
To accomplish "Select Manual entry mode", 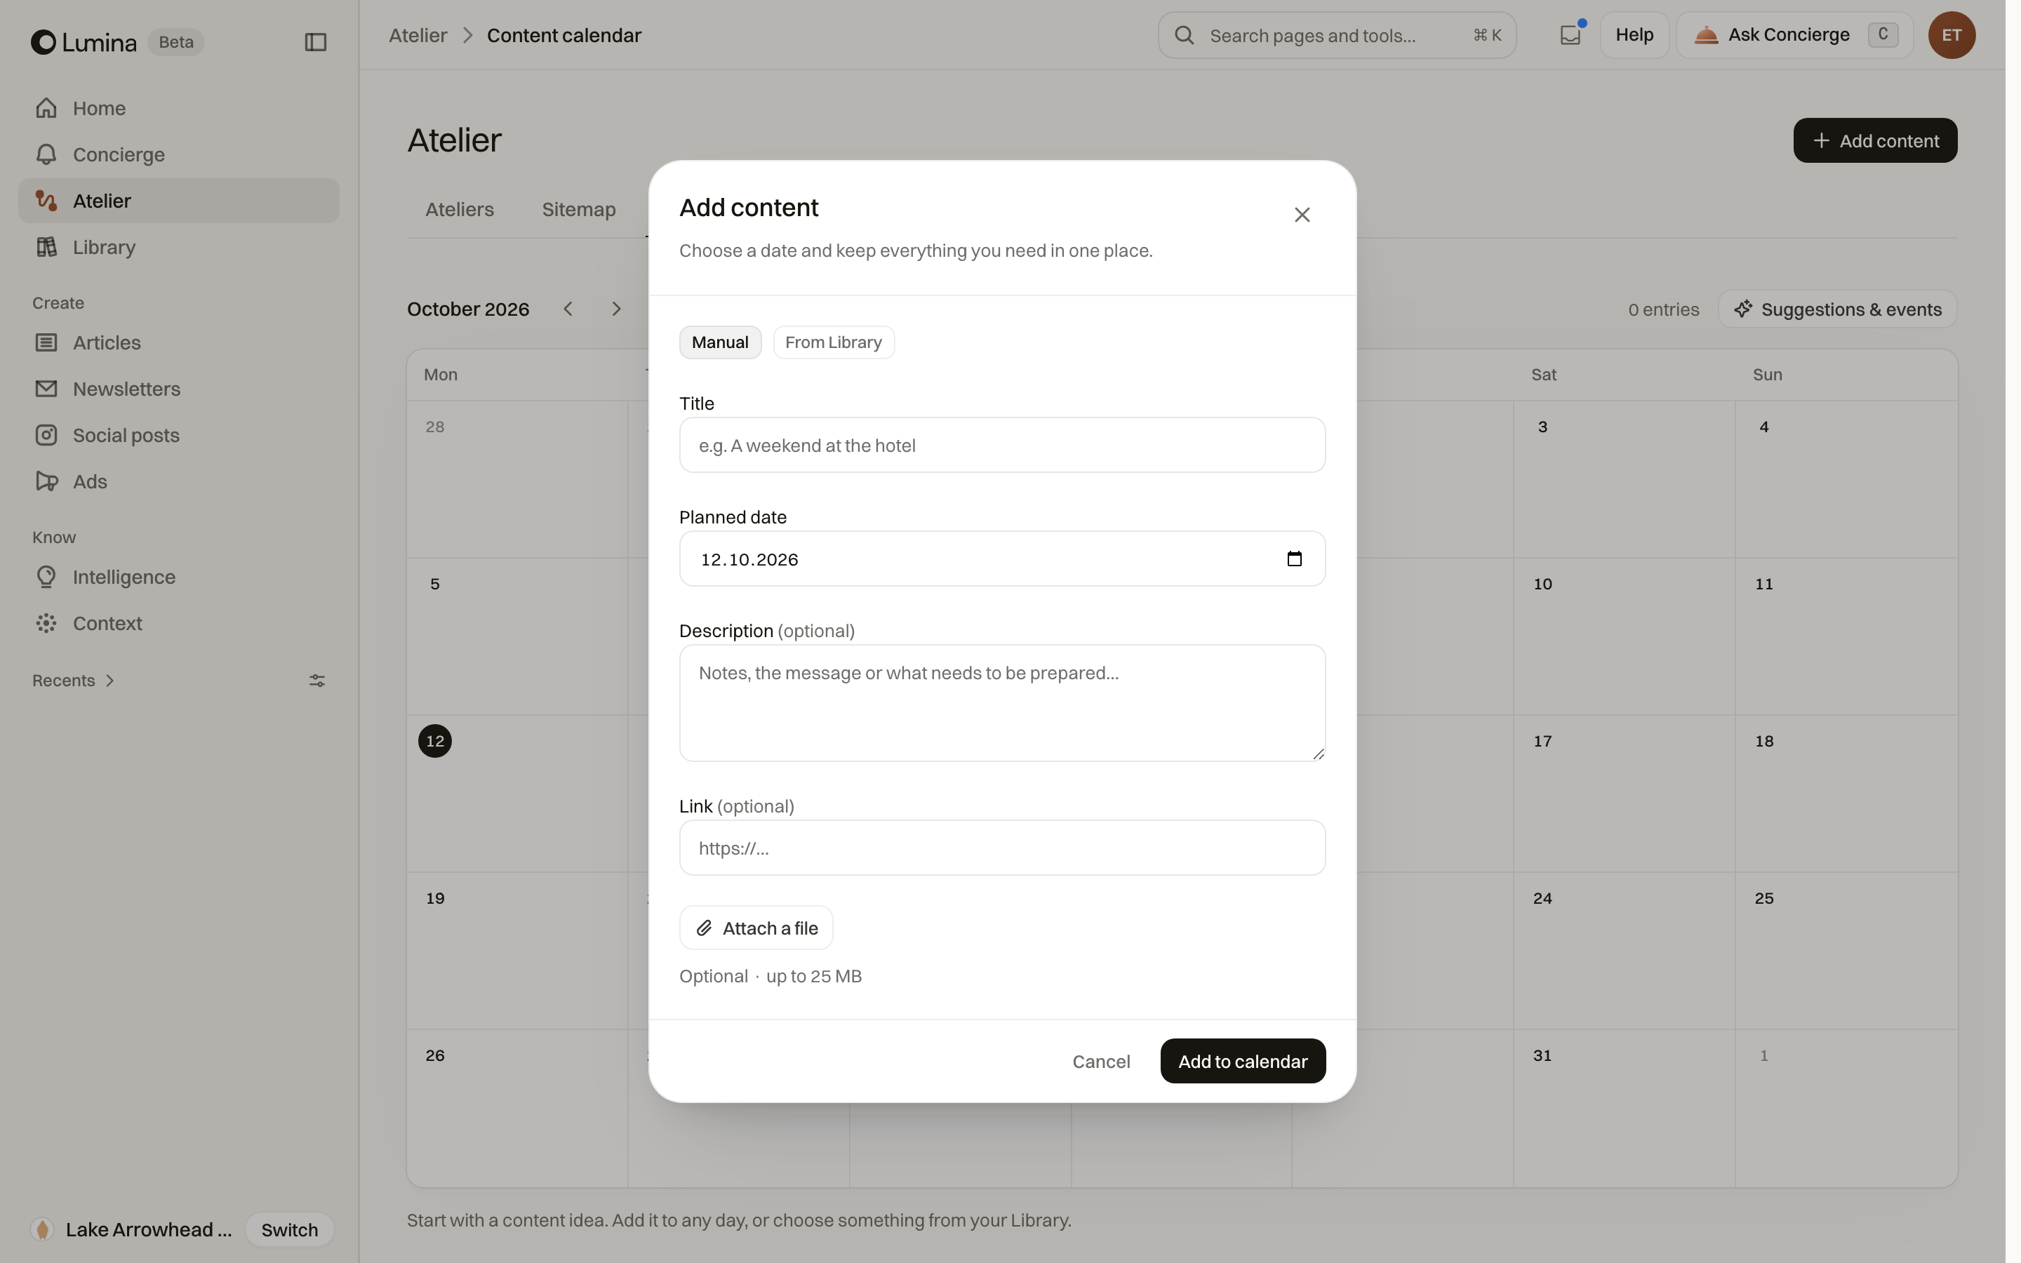I will (x=720, y=342).
